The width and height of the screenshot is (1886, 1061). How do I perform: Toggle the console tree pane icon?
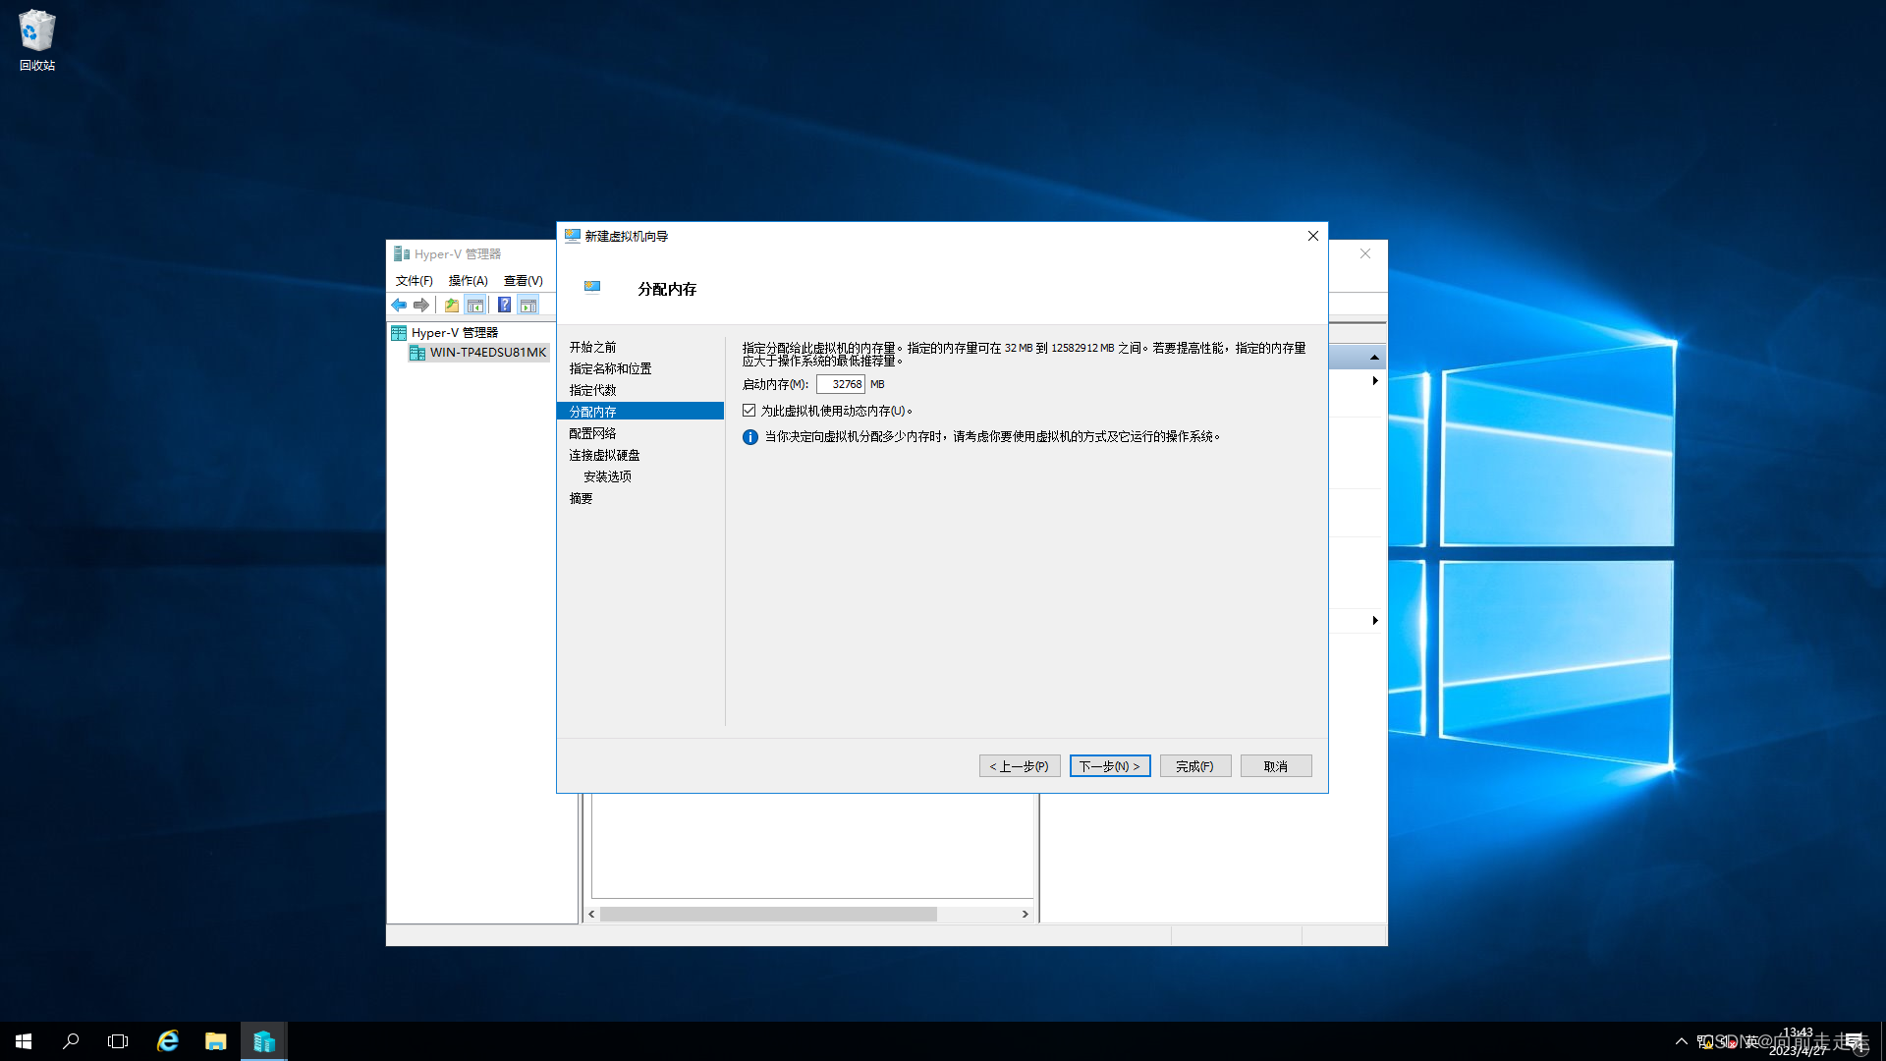476,305
